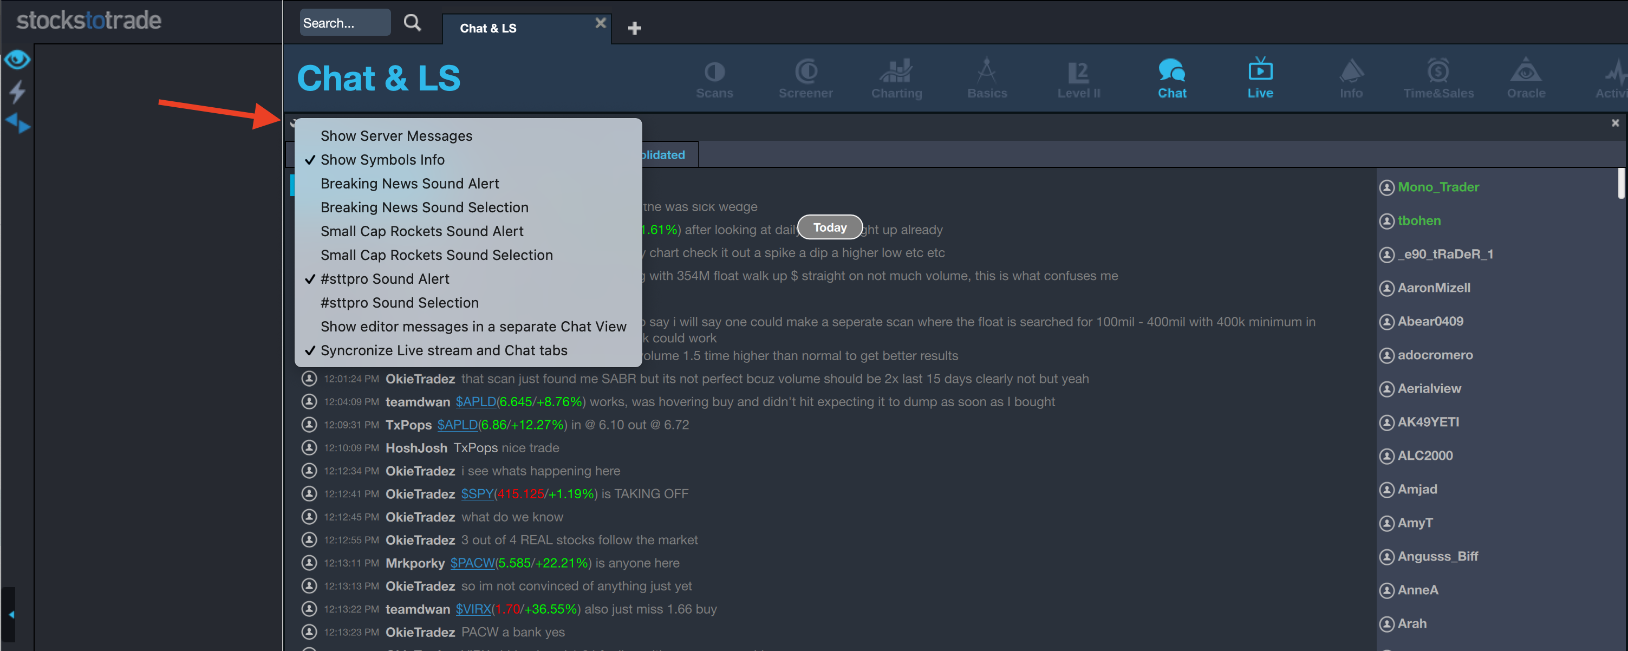The width and height of the screenshot is (1628, 651).
Task: Open the Time&Sales module icon
Action: click(1438, 79)
